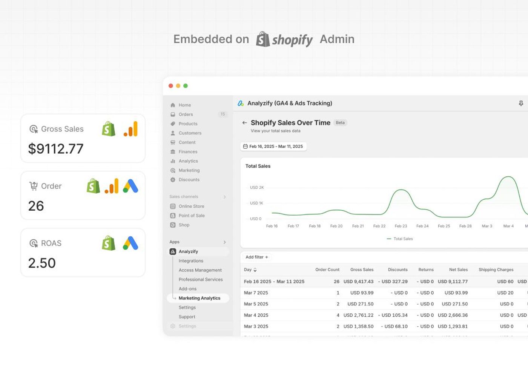Click the calendar icon in date range button
Image resolution: width=528 pixels, height=376 pixels.
[x=245, y=146]
